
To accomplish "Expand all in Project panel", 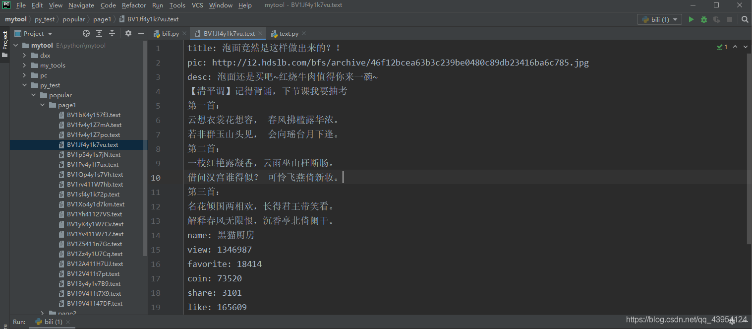I will 99,33.
